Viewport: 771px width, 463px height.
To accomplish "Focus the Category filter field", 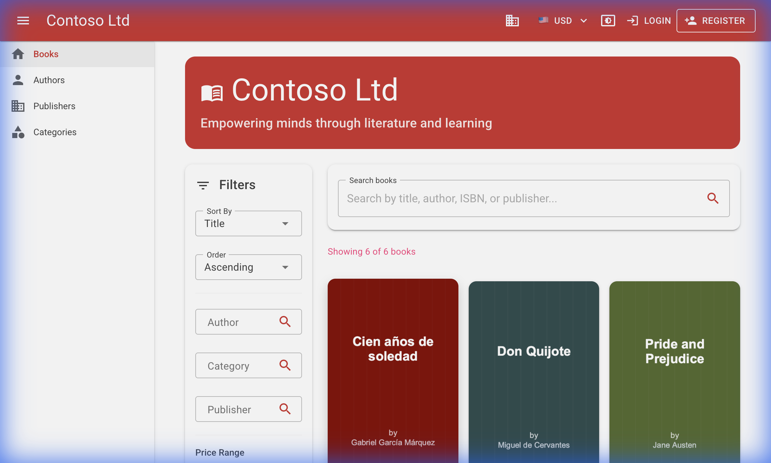I will pyautogui.click(x=248, y=365).
